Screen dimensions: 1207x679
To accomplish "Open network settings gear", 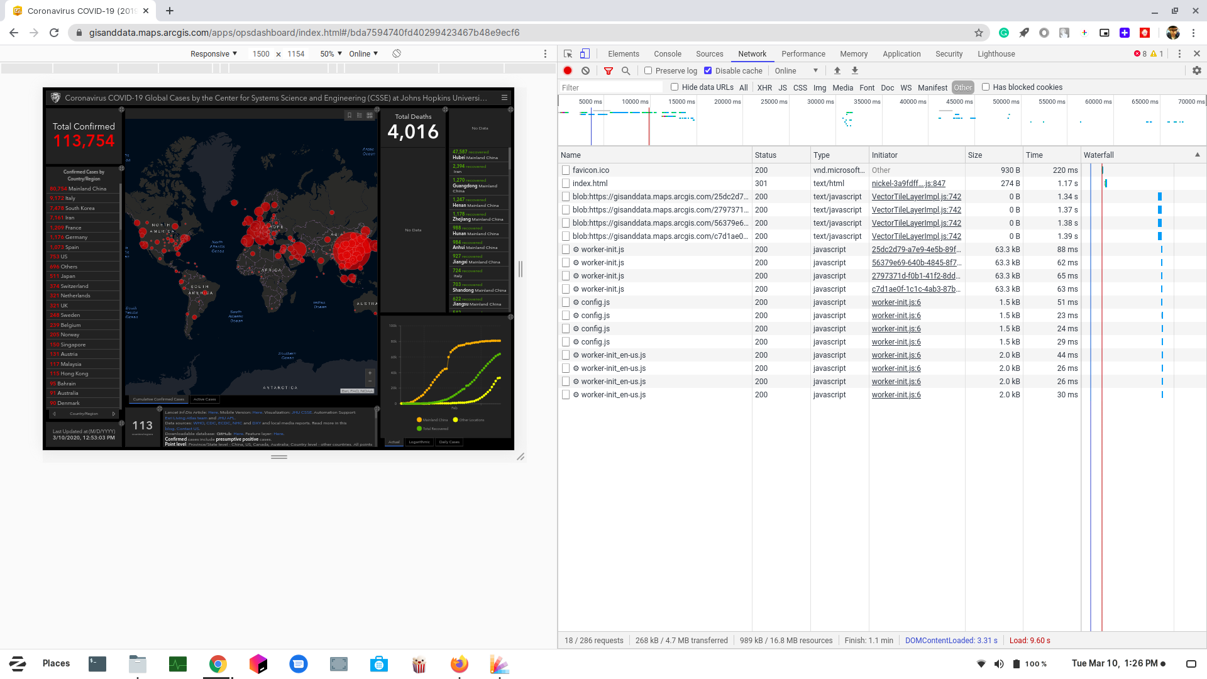I will coord(1197,70).
